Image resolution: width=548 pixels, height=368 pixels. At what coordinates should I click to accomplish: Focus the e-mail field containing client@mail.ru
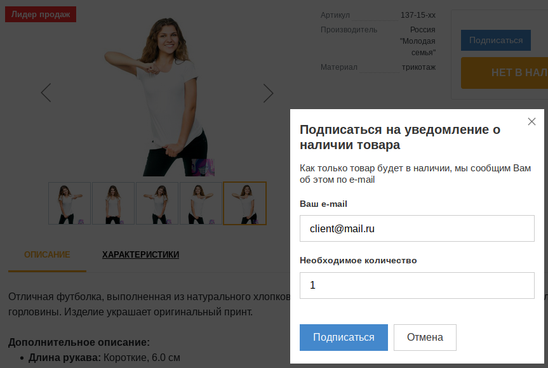point(417,228)
